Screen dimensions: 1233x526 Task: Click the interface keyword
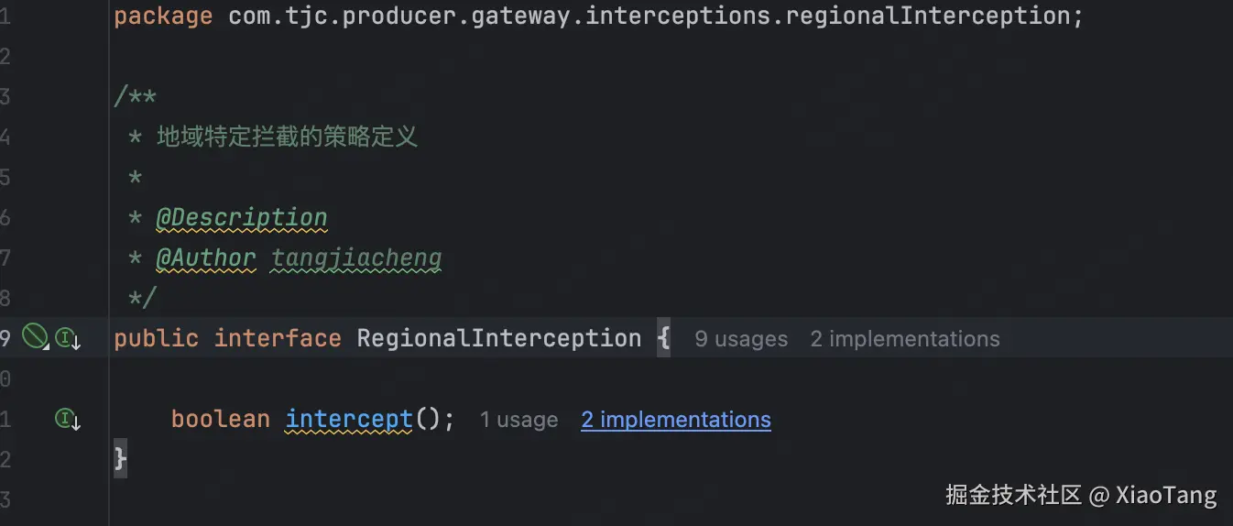tap(278, 338)
